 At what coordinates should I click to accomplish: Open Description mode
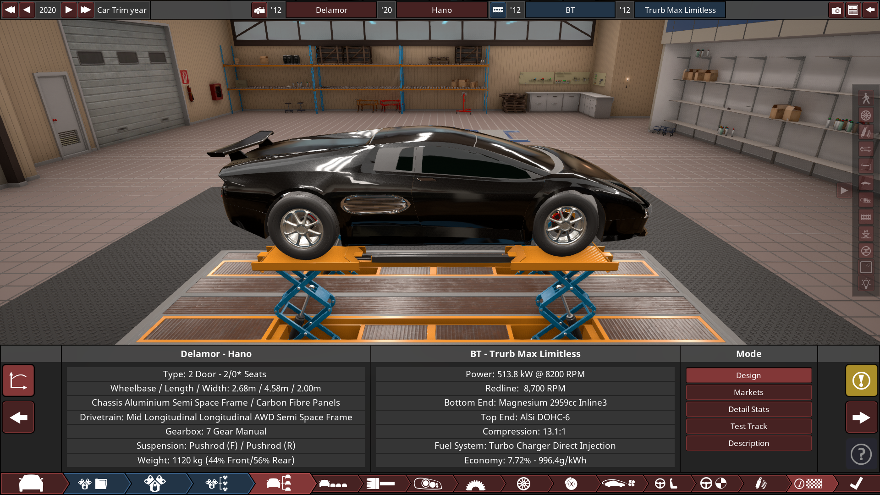click(x=748, y=443)
